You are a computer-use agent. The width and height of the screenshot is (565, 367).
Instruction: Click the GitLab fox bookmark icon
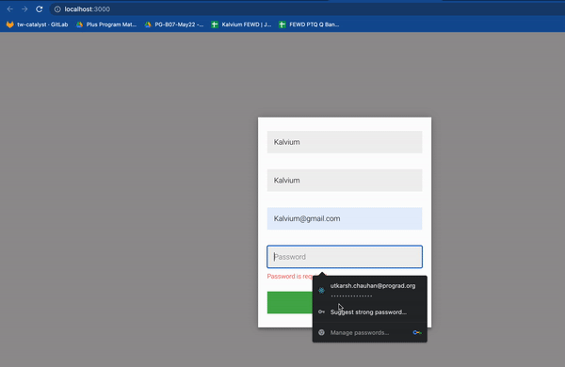click(x=10, y=24)
